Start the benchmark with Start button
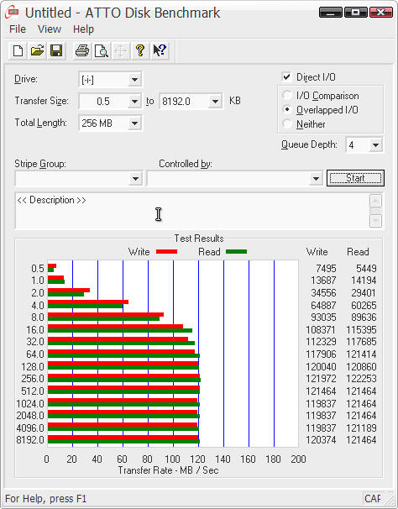The image size is (398, 509). pyautogui.click(x=355, y=178)
